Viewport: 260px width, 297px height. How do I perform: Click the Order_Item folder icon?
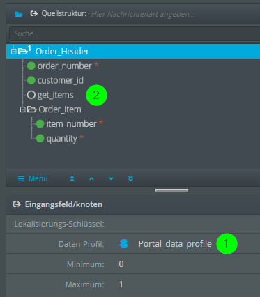(31, 109)
